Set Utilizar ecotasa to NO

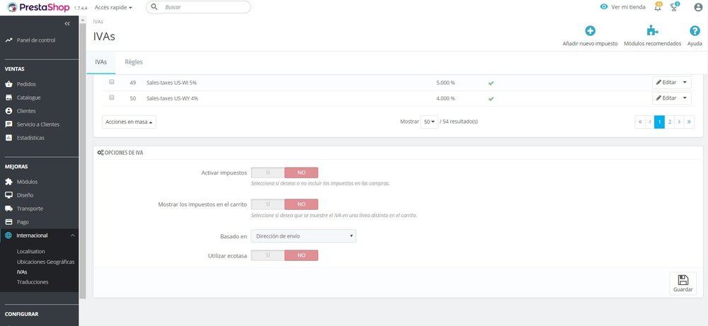point(301,255)
